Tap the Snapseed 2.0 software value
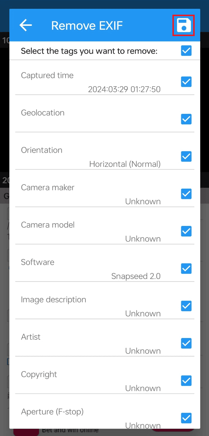Screen dimensions: 209x436 [x=136, y=276]
